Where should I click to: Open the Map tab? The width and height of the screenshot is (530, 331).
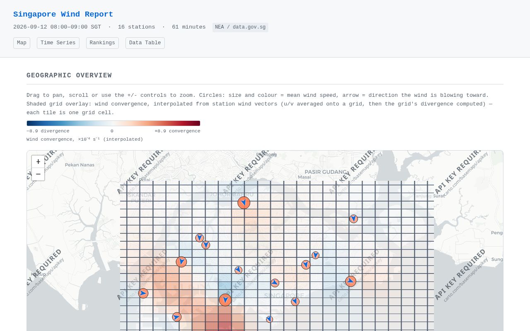22,43
